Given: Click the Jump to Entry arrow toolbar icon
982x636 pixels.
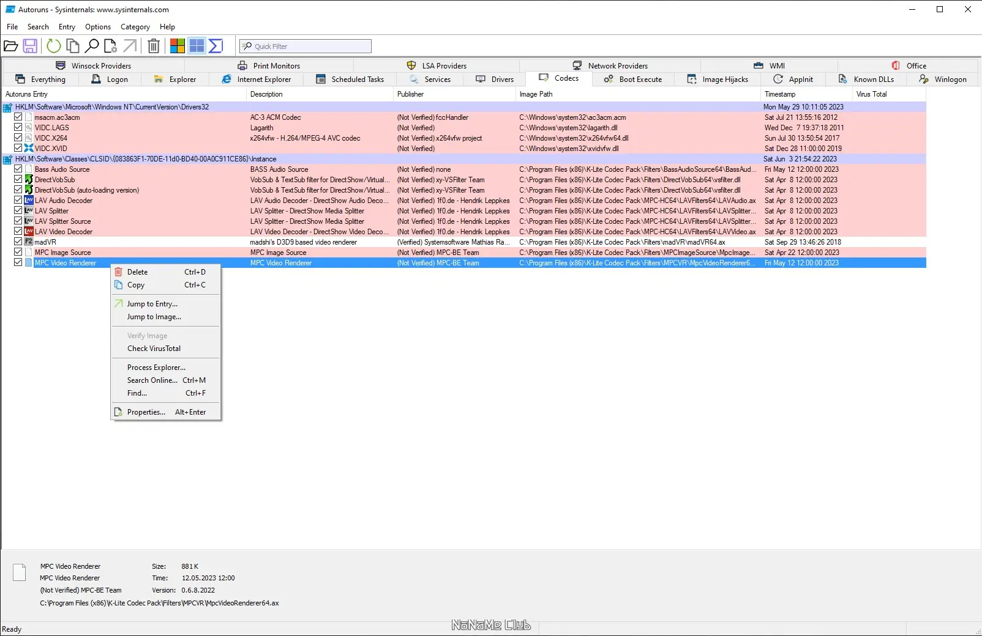Looking at the screenshot, I should (x=130, y=46).
